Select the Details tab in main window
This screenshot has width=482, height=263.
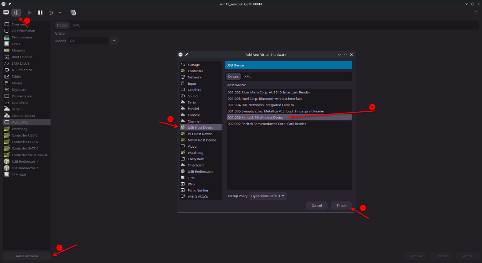pos(62,26)
